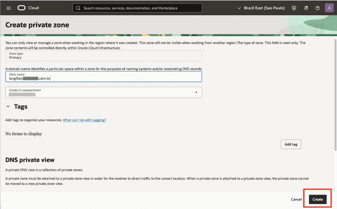Open the Cloud Shell developer tools icon
The image size is (337, 209).
[294, 8]
